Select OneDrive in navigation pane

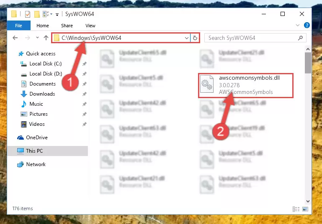point(37,138)
